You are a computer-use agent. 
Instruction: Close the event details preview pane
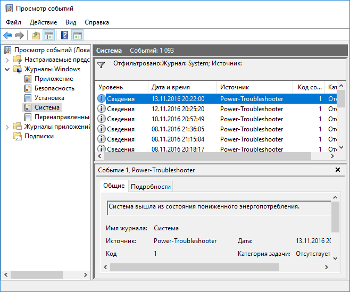click(x=338, y=170)
